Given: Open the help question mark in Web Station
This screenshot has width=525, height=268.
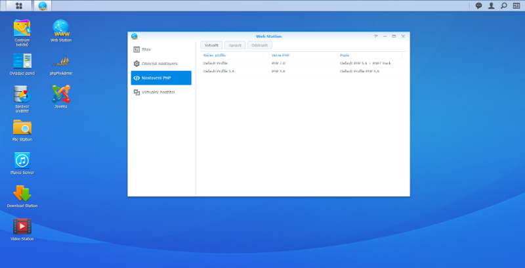Looking at the screenshot, I should [x=375, y=36].
